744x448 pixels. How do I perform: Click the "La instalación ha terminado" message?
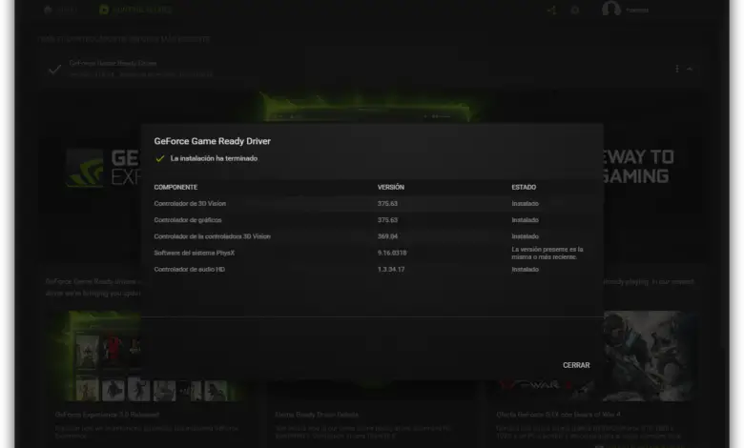[214, 158]
